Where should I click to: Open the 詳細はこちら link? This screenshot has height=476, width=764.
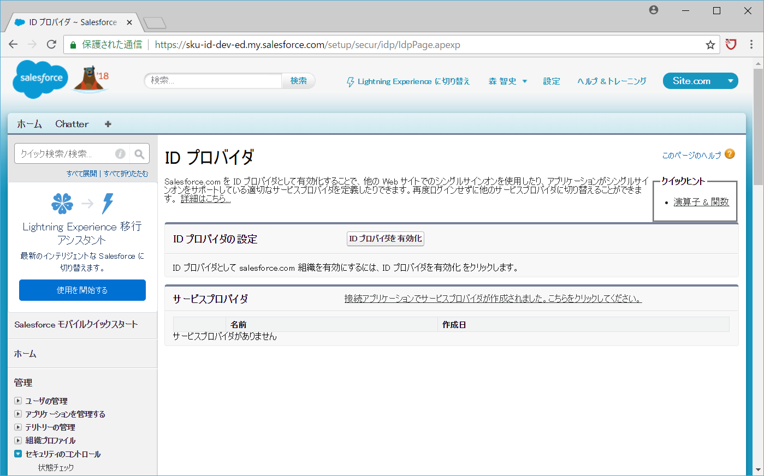pos(206,199)
